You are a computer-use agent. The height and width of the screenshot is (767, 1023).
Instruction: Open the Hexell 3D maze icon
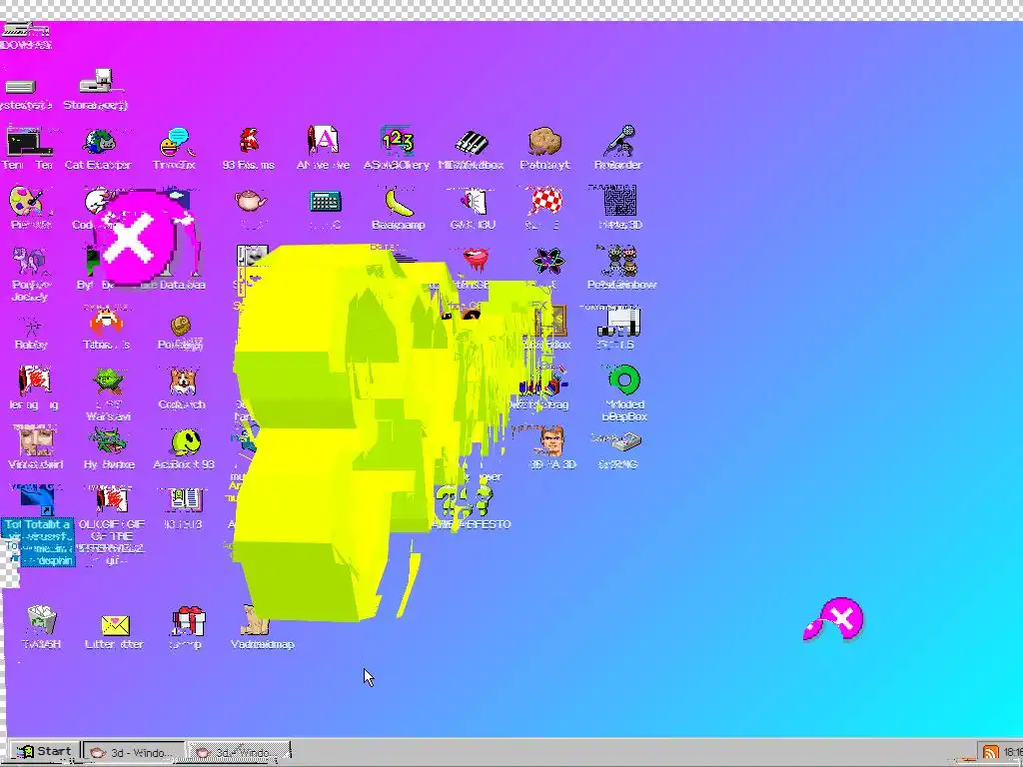619,200
